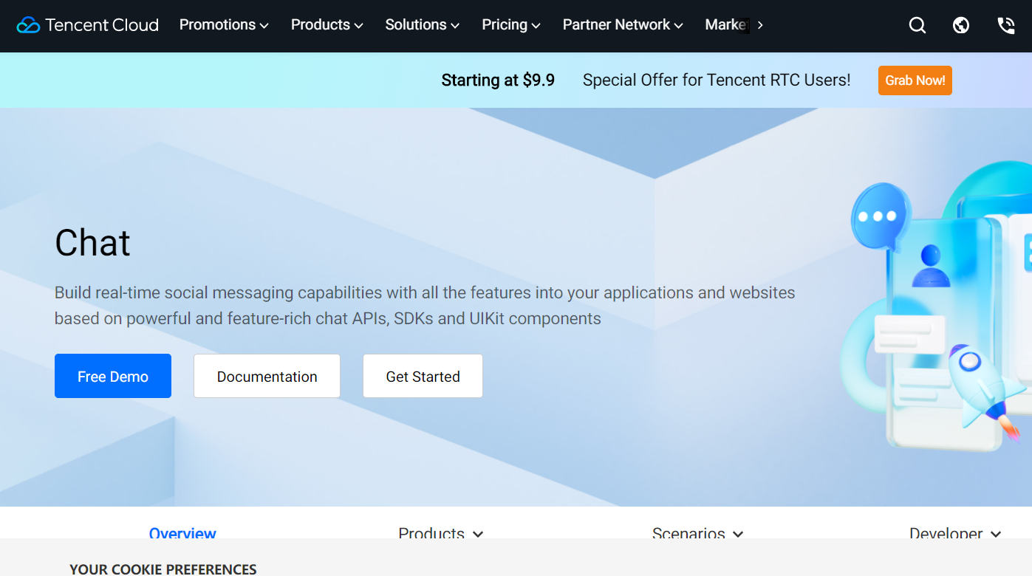This screenshot has height=576, width=1032.
Task: Expand the Developer tab dropdown
Action: (x=955, y=532)
